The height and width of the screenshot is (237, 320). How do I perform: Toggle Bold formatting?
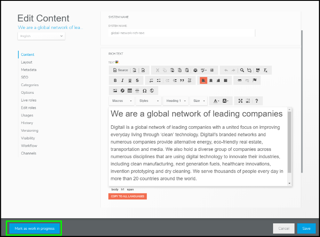(x=115, y=81)
